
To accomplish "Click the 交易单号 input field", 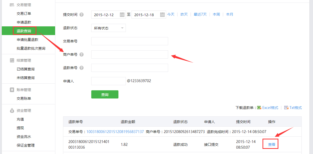I will coord(129,41).
